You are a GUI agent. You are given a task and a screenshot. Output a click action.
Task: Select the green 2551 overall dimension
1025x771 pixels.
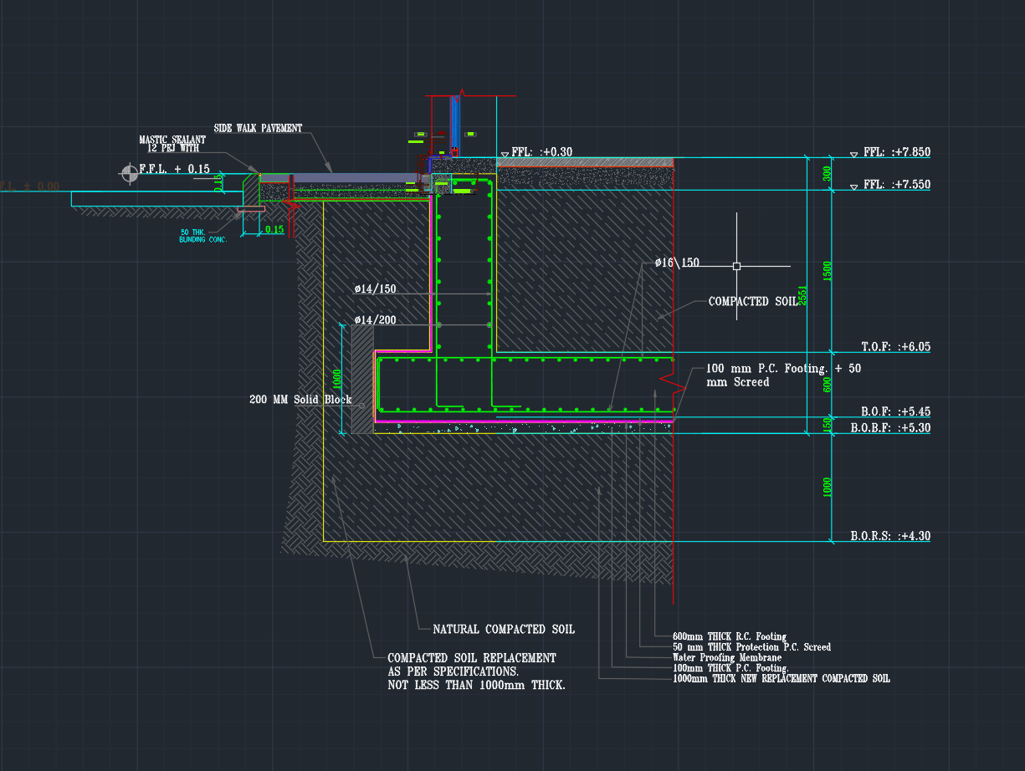pos(802,295)
